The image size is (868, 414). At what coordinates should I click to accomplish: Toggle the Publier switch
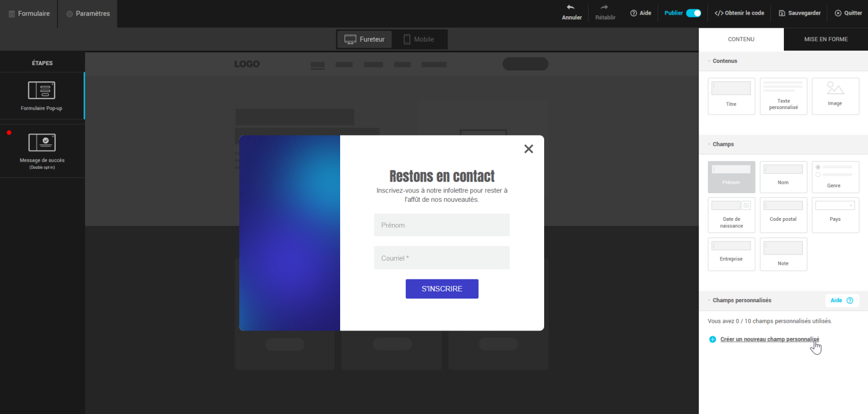[693, 13]
